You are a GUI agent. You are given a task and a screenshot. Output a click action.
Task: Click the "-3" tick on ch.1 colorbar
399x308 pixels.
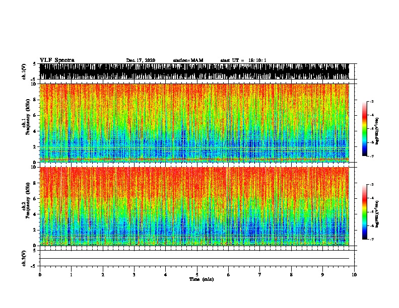[x=372, y=102]
